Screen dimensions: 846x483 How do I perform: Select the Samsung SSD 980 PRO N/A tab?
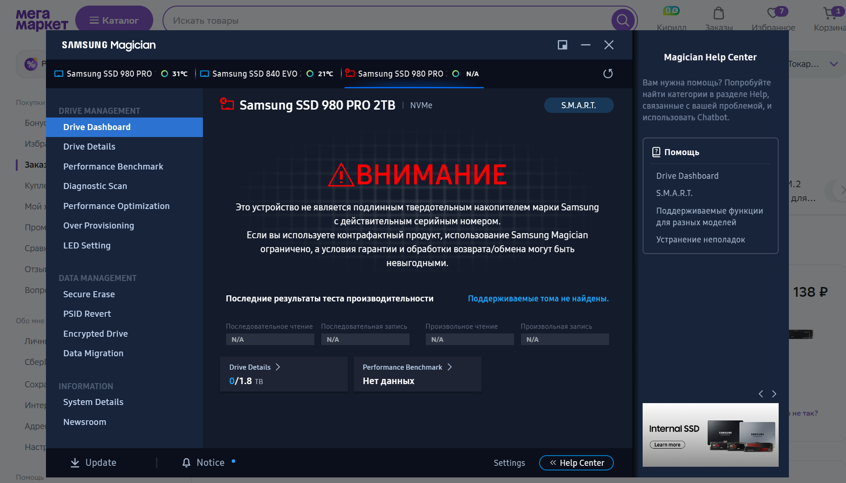(414, 74)
